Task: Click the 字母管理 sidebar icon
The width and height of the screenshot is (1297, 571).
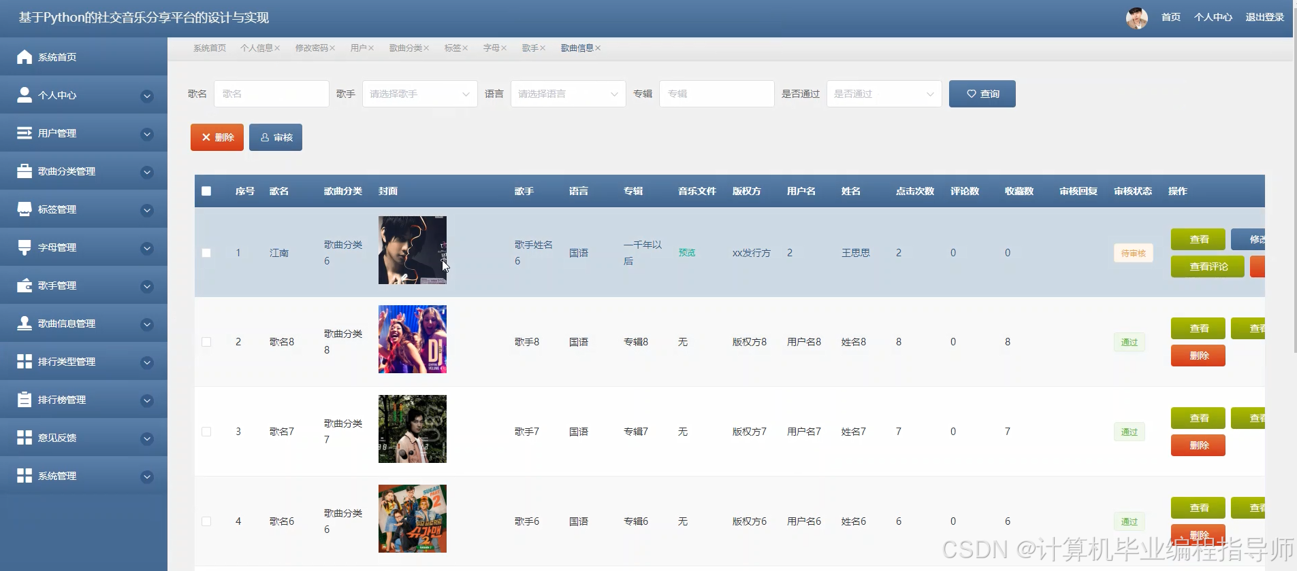Action: coord(25,247)
